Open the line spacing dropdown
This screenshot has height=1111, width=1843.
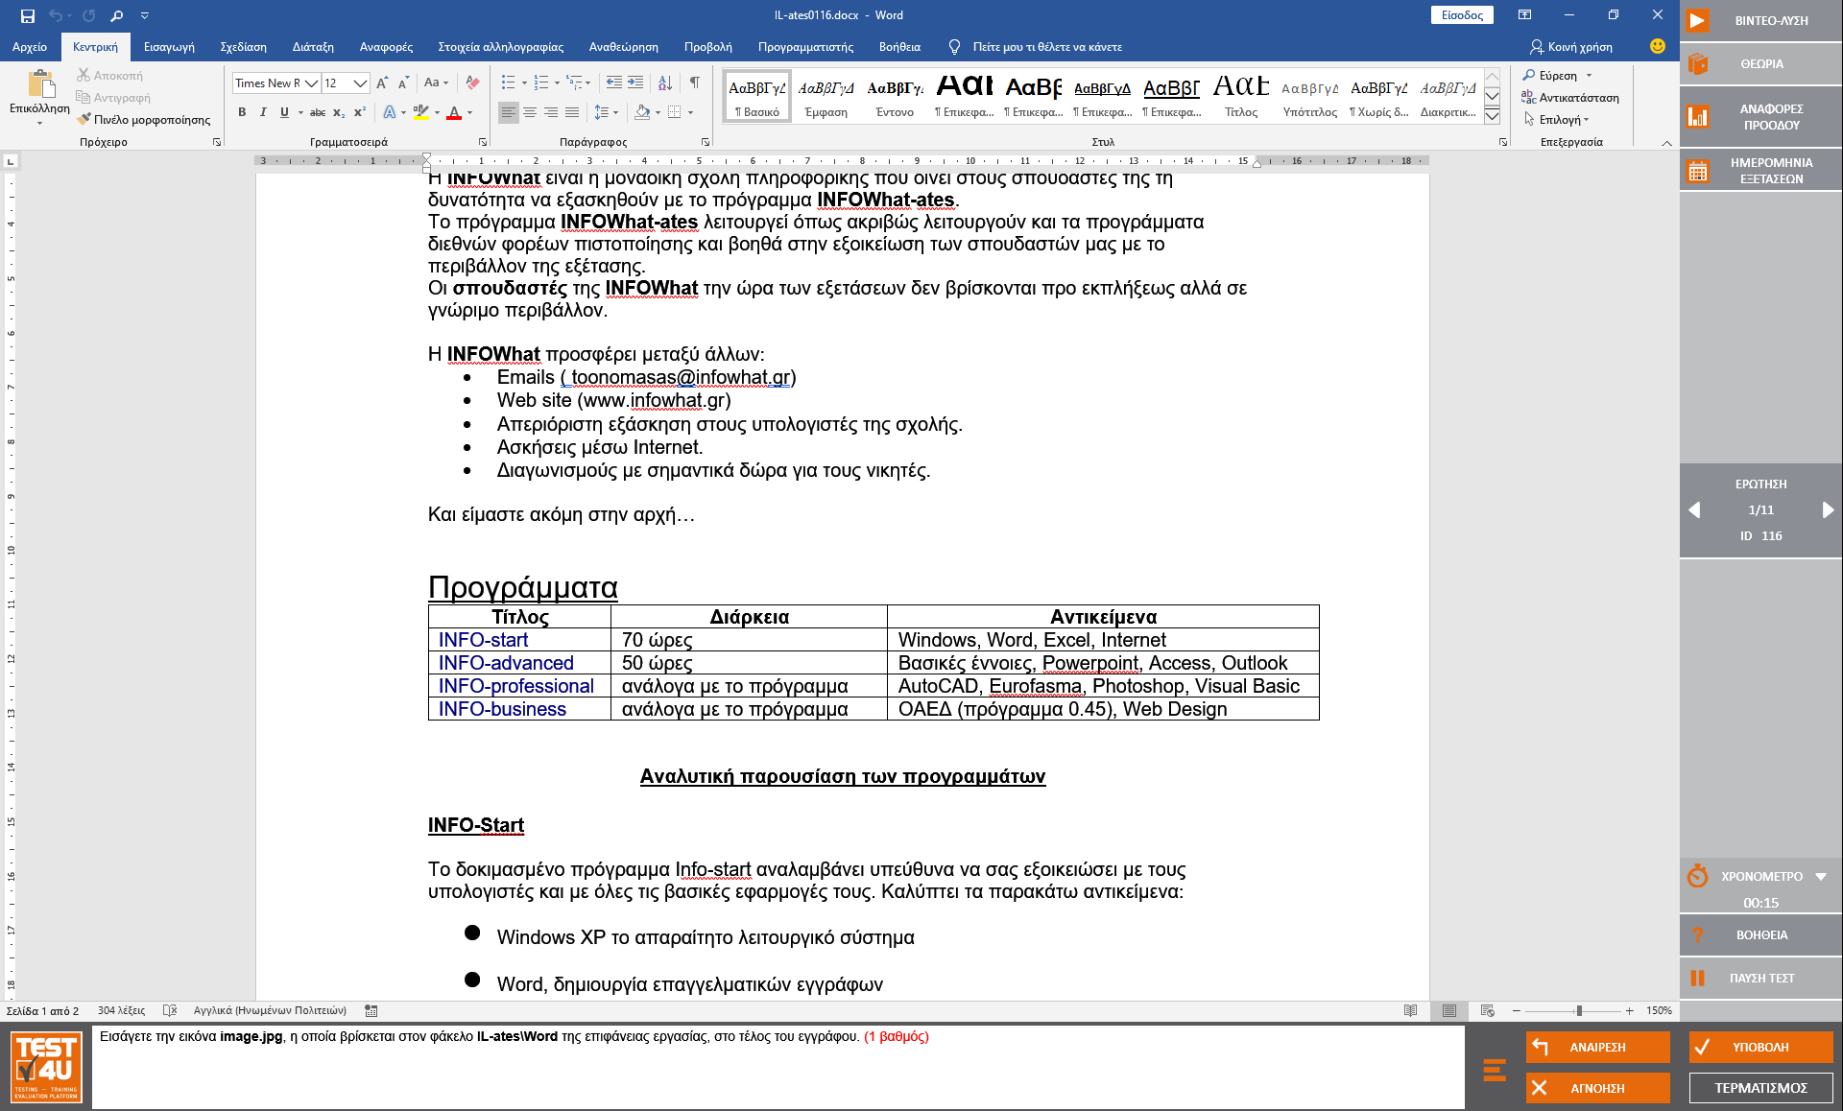click(x=606, y=112)
